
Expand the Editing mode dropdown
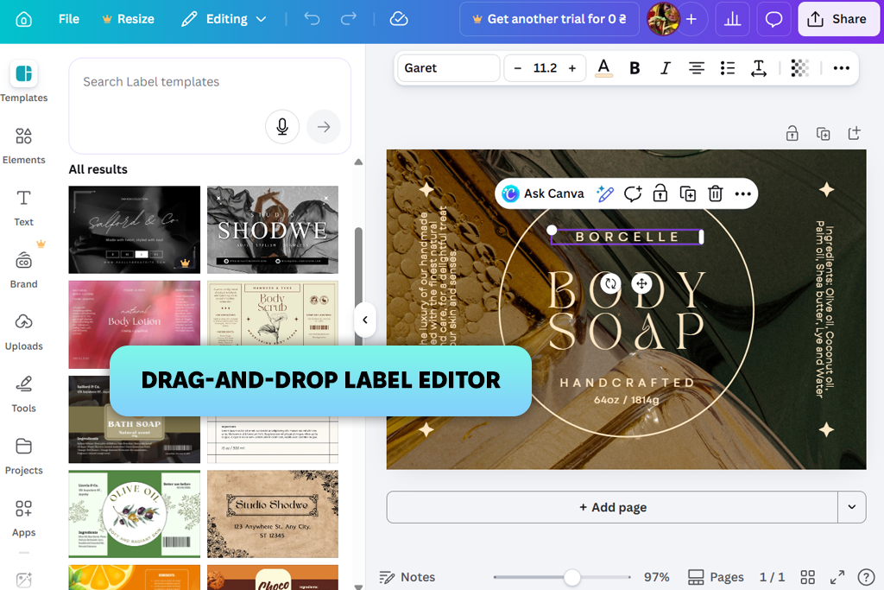[224, 19]
